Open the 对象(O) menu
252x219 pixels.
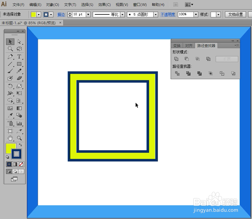[52, 5]
